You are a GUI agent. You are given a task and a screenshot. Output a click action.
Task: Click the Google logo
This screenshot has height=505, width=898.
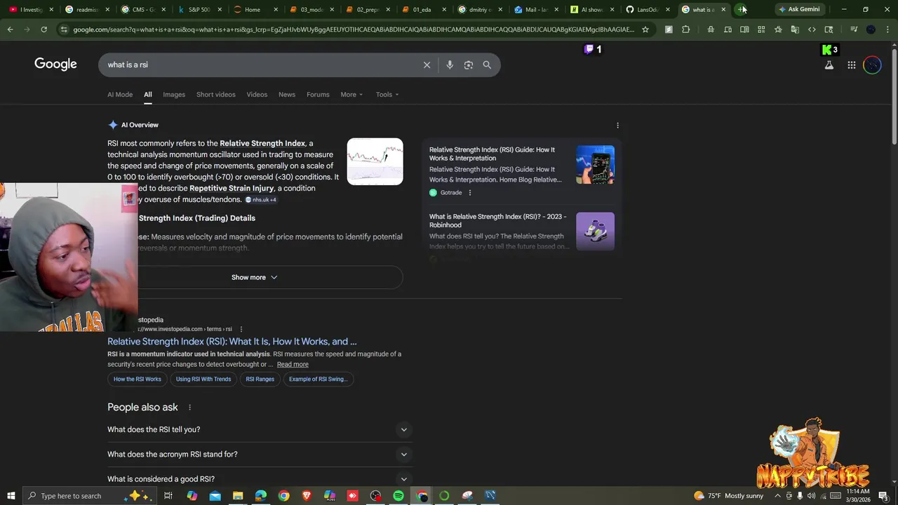click(55, 65)
